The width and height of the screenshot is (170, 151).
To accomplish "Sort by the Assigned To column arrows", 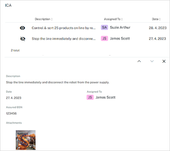I will [x=122, y=19].
